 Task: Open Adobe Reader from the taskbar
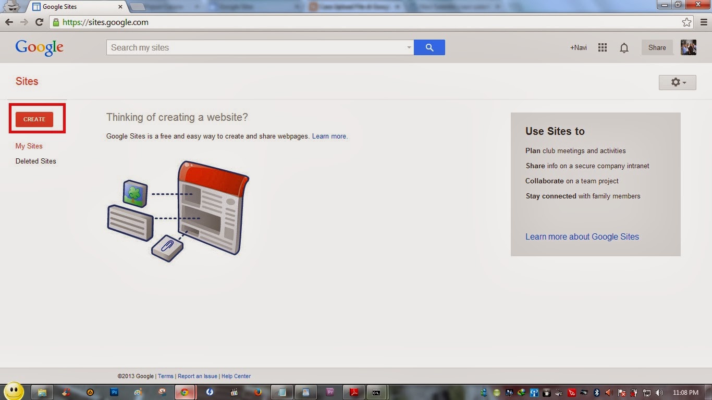click(x=354, y=392)
